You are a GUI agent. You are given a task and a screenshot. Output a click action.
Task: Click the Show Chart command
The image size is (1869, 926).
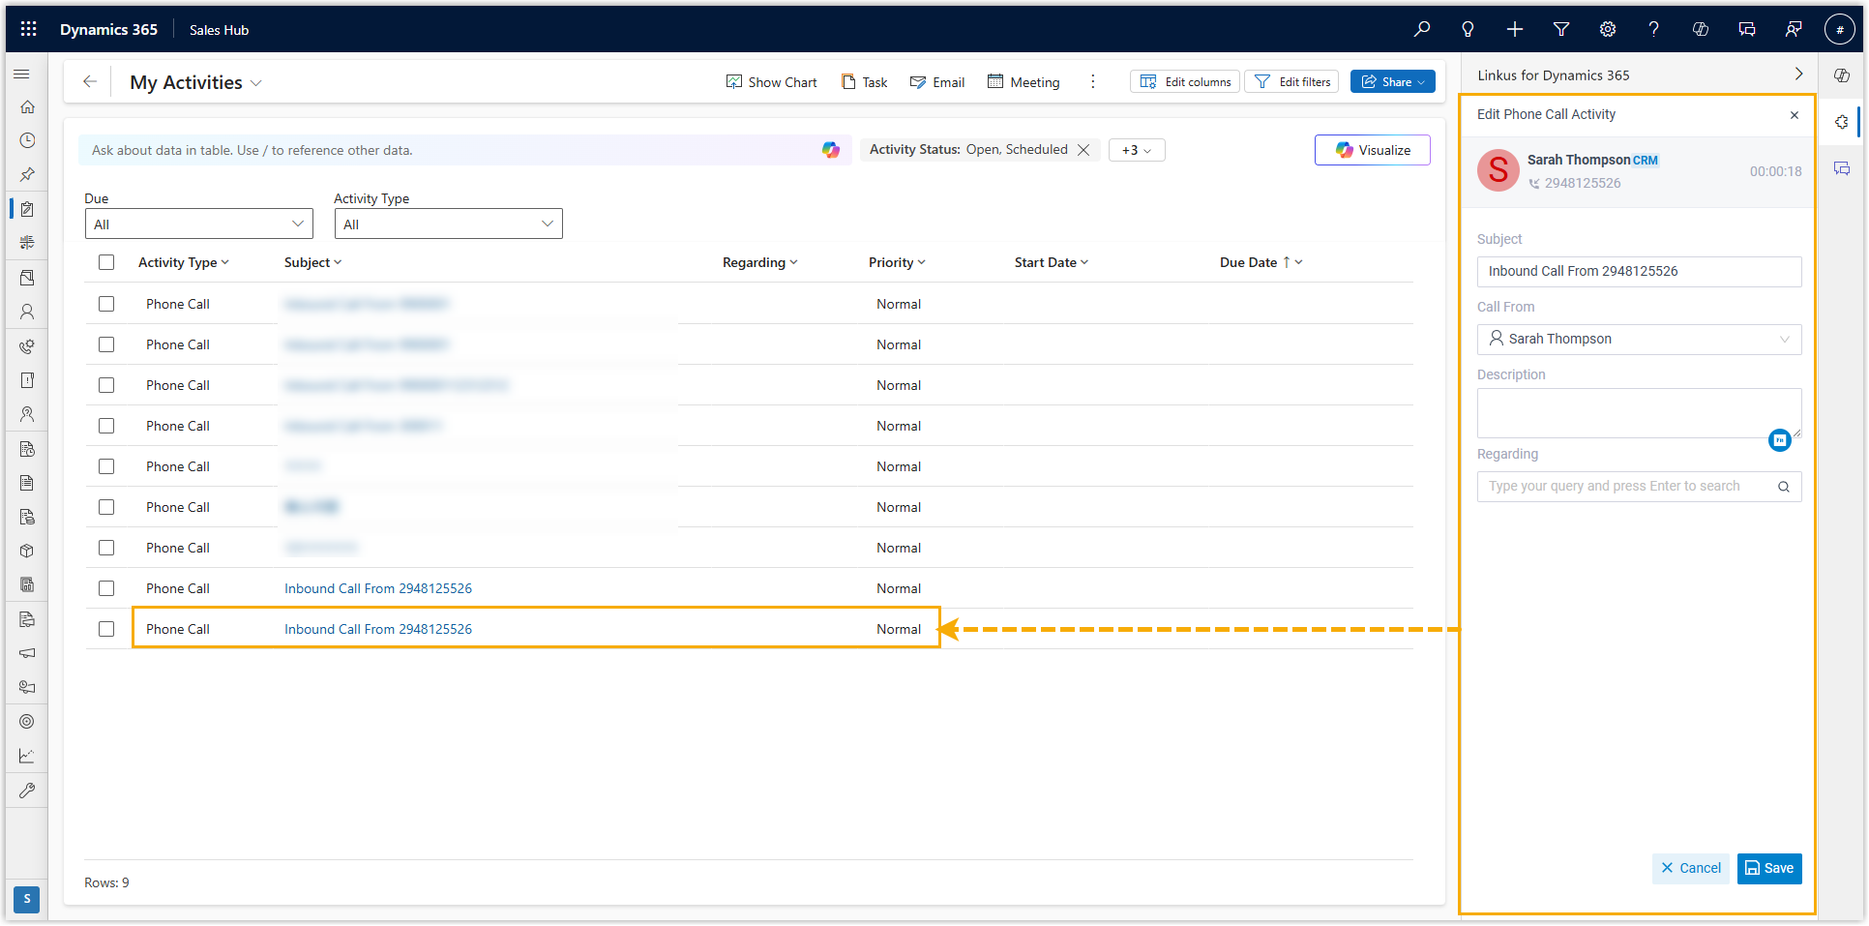tap(771, 82)
